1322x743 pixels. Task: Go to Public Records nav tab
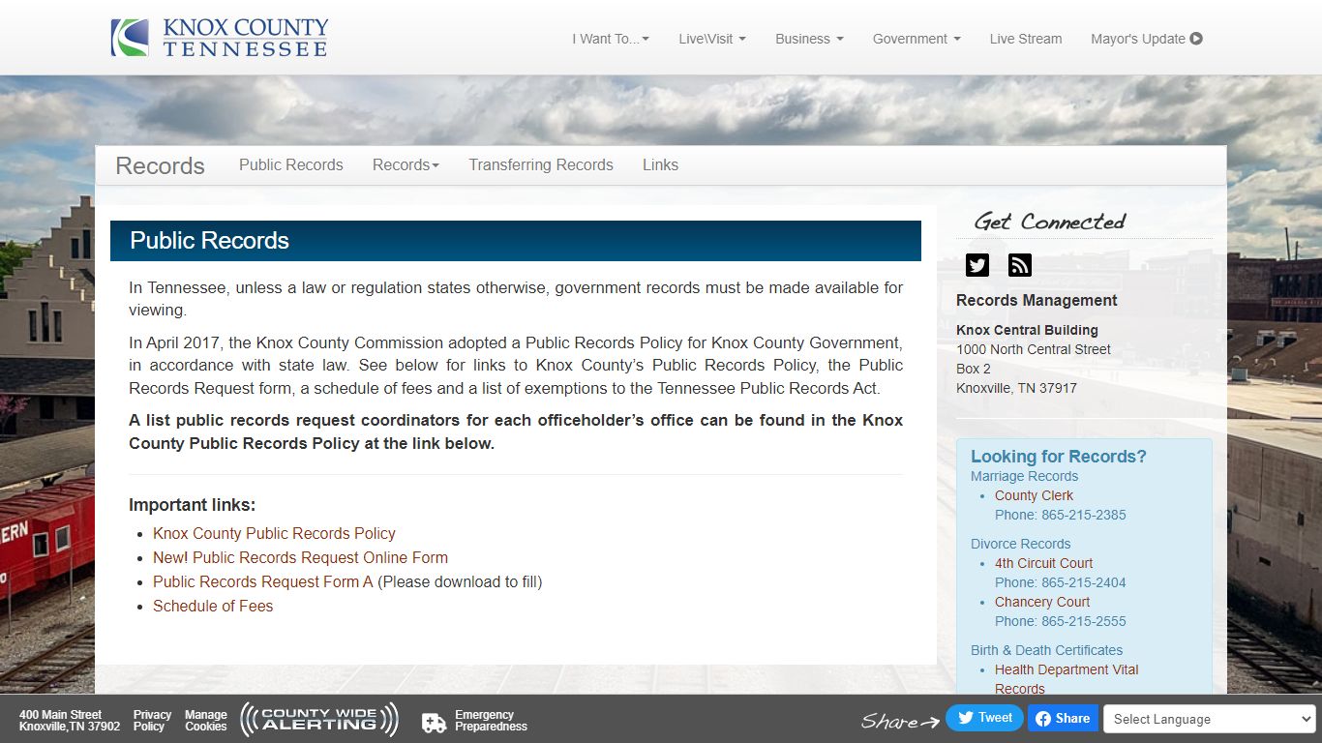(291, 164)
